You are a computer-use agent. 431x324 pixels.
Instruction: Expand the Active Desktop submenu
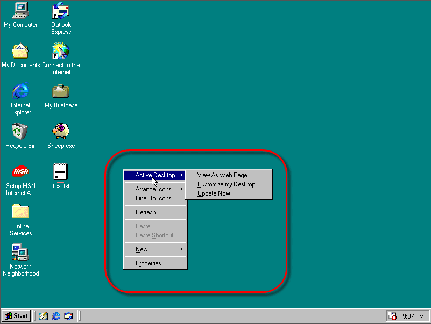pyautogui.click(x=154, y=175)
